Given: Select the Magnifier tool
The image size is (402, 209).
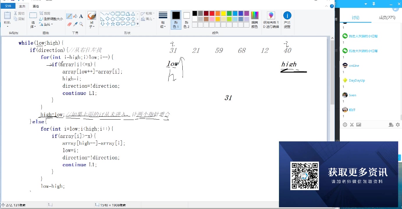Looking at the screenshot, I should 81,24.
